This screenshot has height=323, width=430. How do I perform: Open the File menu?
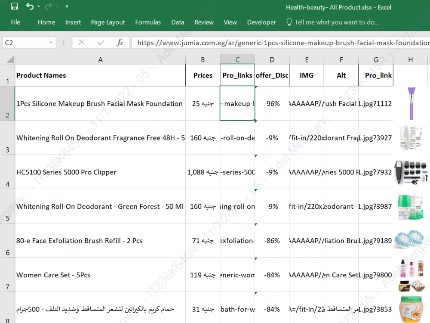pos(15,22)
